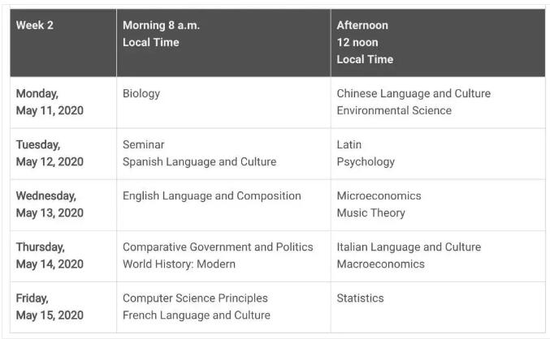Select Chinese Language and Culture text
Image resolution: width=550 pixels, height=339 pixels.
tap(414, 94)
